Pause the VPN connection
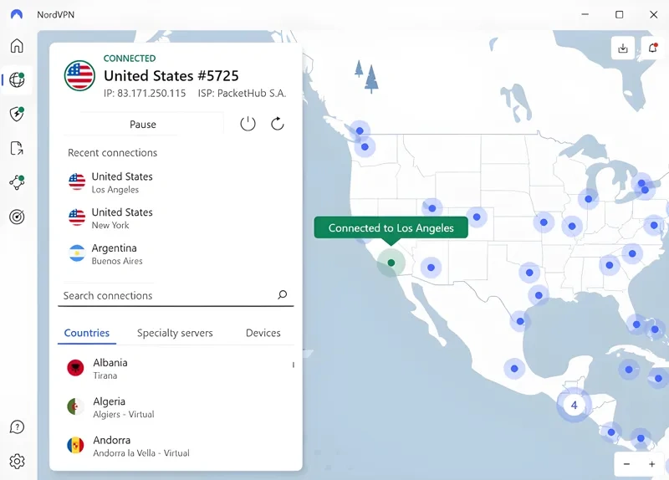Viewport: 669px width, 480px height. pyautogui.click(x=143, y=124)
